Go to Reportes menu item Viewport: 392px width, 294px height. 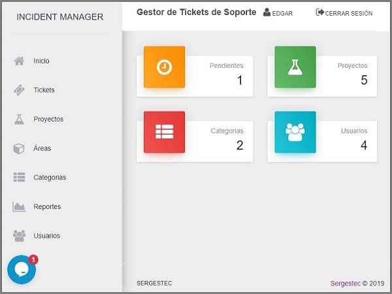pyautogui.click(x=47, y=206)
